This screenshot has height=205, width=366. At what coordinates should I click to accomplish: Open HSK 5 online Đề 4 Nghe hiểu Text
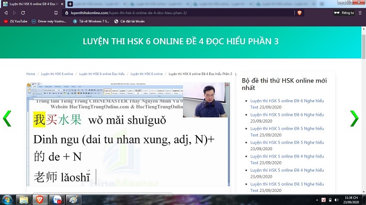click(287, 159)
